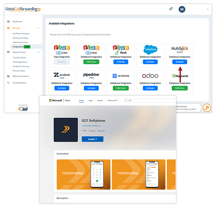
Task: Open United World Telecom publisher link
Action: [x=91, y=126]
